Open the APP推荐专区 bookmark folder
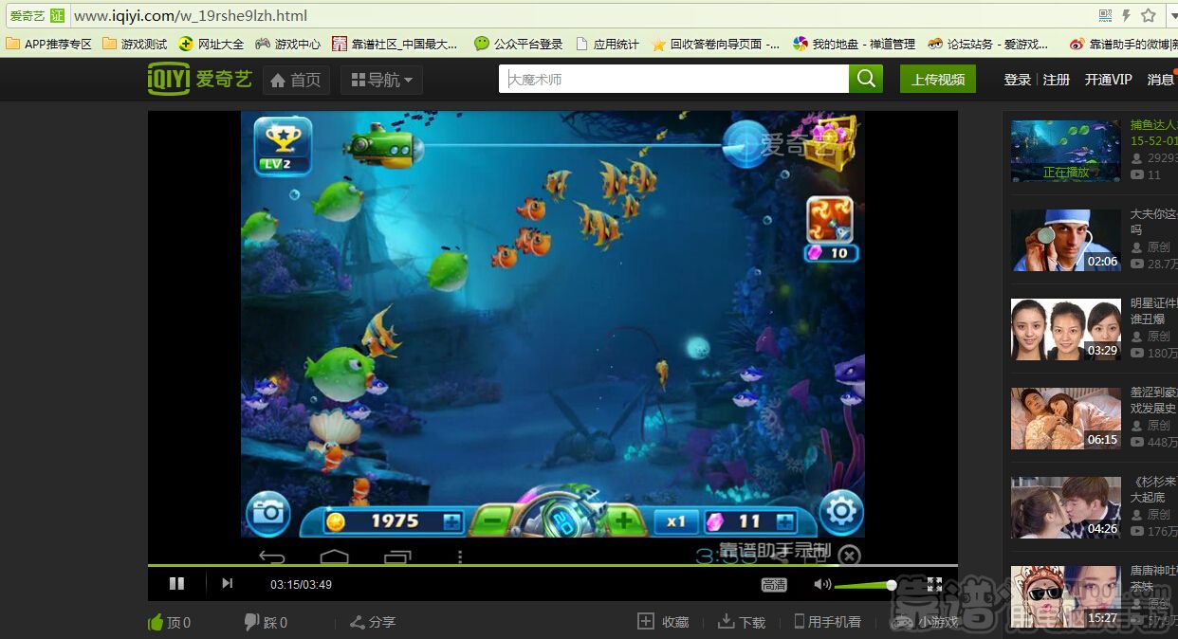The height and width of the screenshot is (639, 1178). point(49,44)
